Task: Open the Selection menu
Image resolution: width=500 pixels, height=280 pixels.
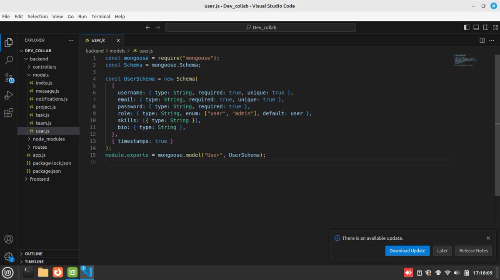Action: coord(38,17)
